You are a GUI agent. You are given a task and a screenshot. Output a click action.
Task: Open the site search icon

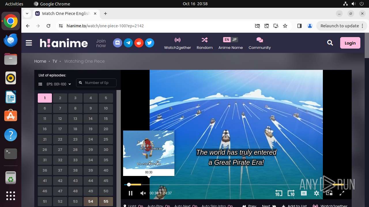(x=330, y=43)
